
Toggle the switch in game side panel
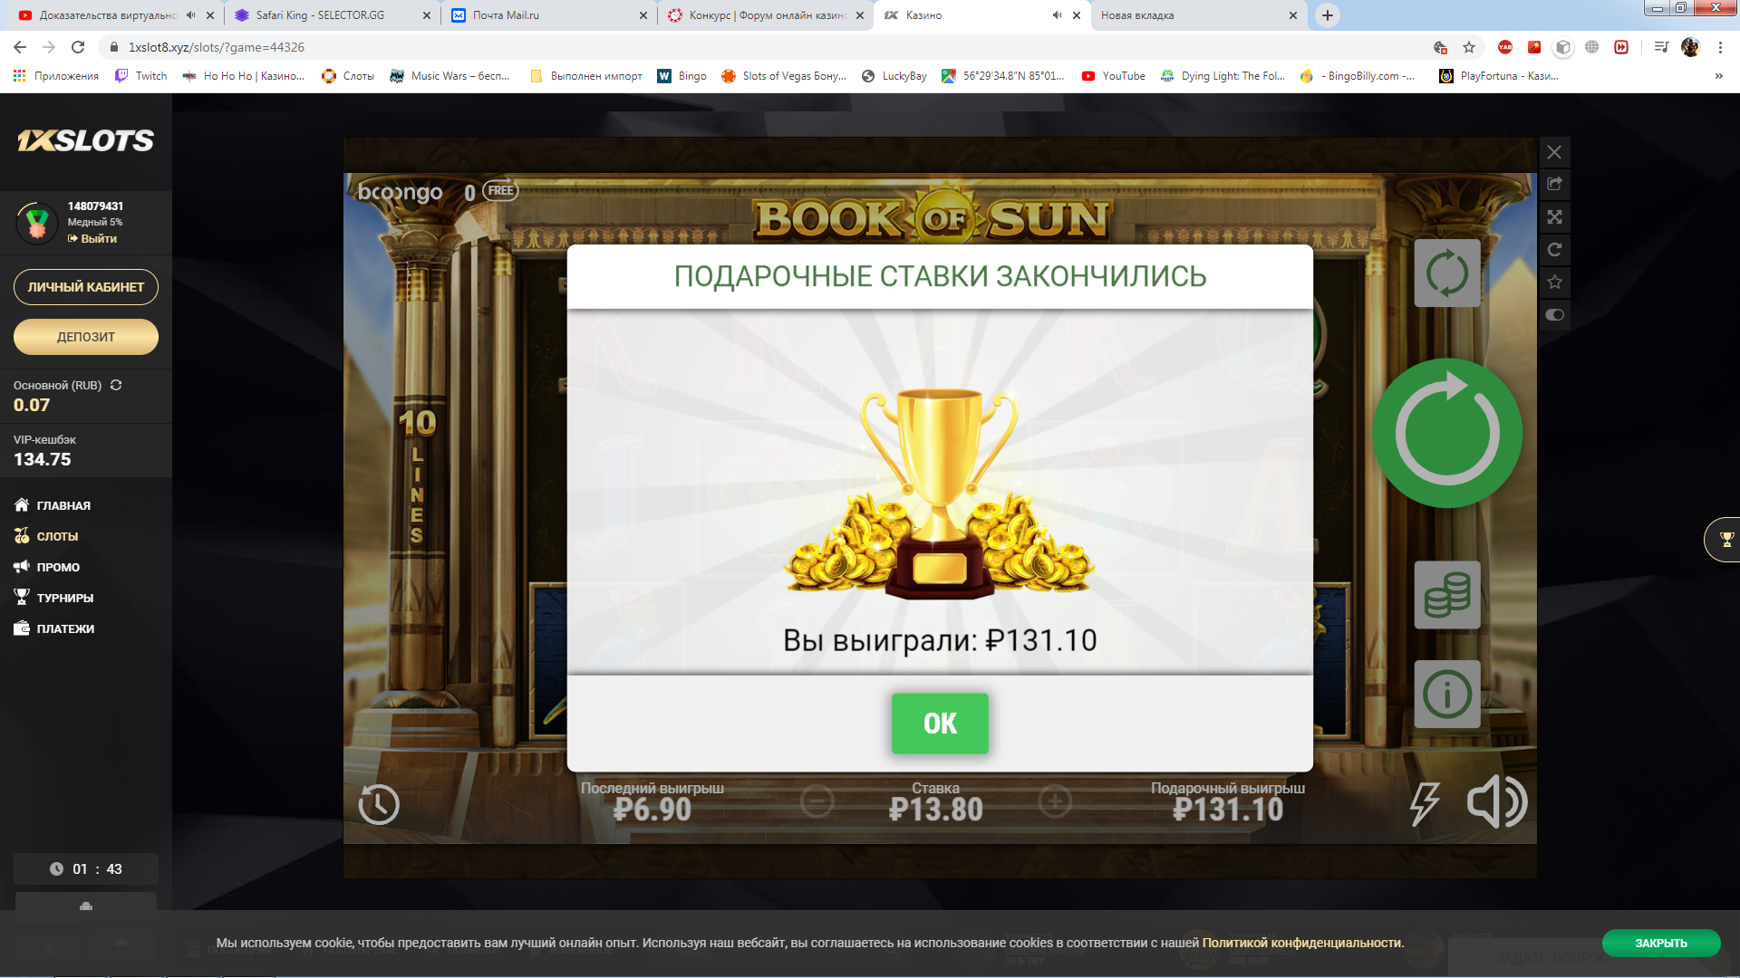[1555, 315]
